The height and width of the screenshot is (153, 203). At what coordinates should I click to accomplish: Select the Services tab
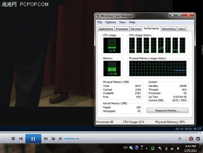[136, 29]
